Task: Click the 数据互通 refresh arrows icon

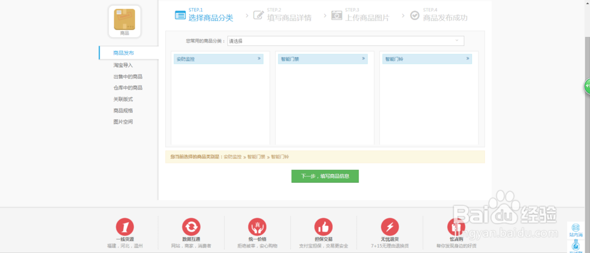Action: 191,227
